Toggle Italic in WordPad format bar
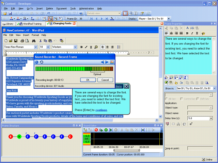This screenshot has height=163, width=218. [x=86, y=47]
